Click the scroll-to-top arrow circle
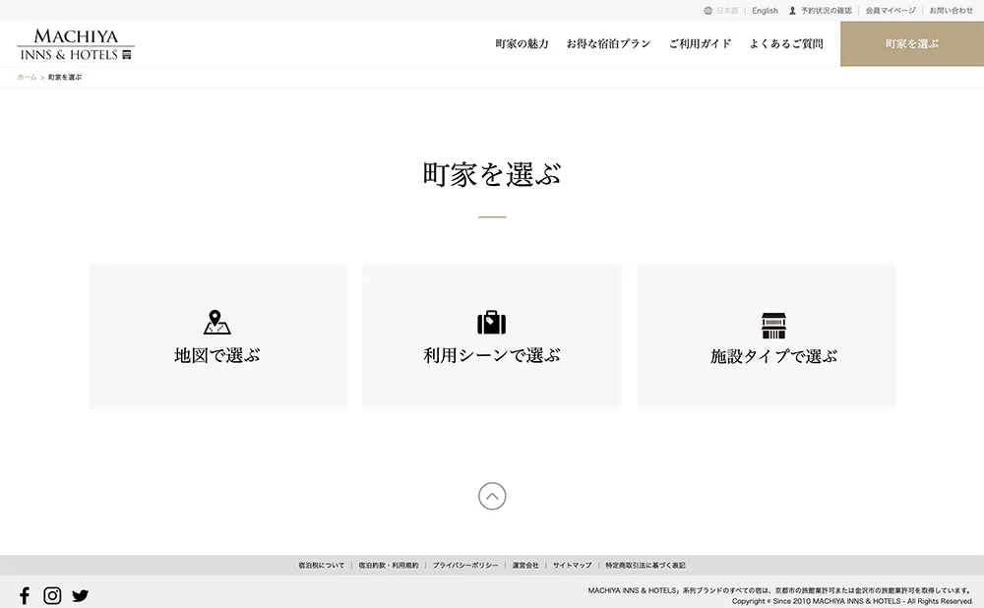This screenshot has width=984, height=608. (x=492, y=496)
